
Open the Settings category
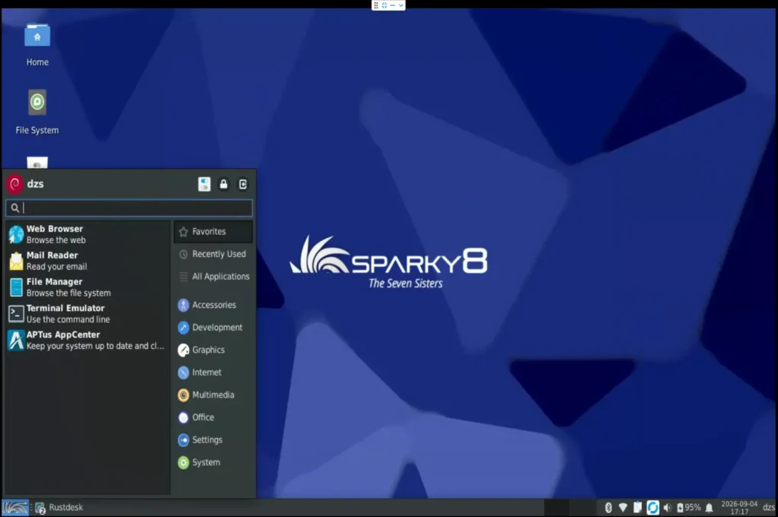pyautogui.click(x=213, y=439)
